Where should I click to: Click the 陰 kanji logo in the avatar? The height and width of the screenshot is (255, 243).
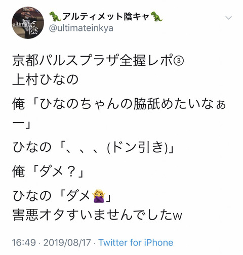click(x=33, y=30)
